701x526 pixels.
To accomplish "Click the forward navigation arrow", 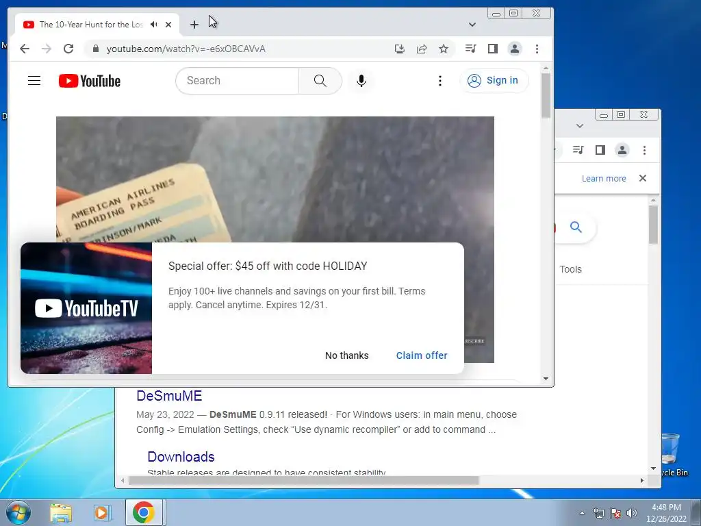I will [47, 49].
